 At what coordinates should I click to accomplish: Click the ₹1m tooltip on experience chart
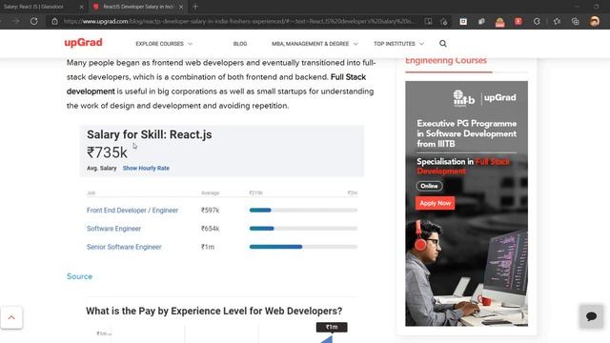[332, 327]
